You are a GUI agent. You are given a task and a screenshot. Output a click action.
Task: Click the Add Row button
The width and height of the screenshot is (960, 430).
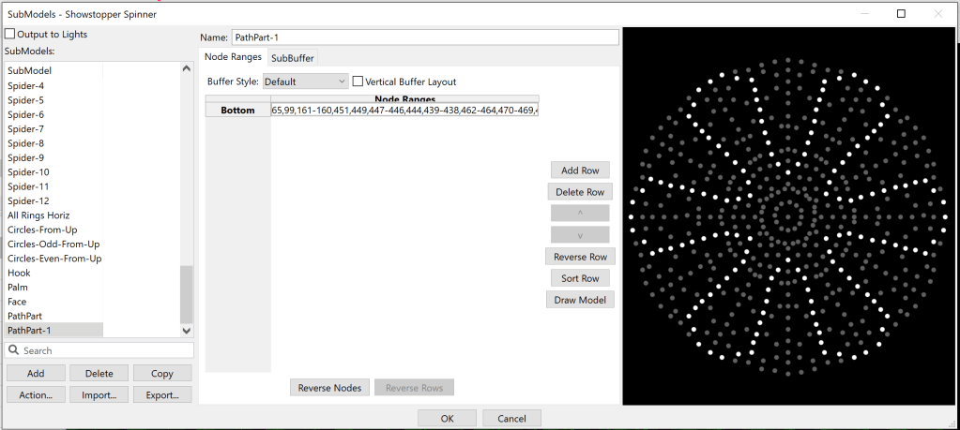coord(580,170)
